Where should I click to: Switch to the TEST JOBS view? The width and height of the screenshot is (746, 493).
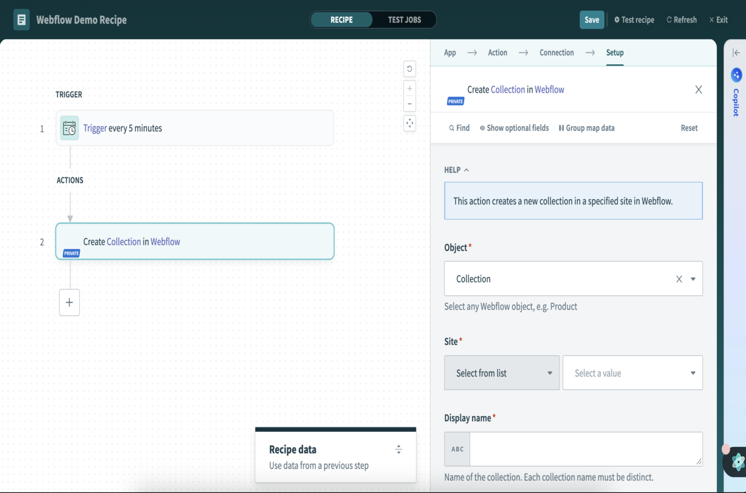tap(404, 20)
